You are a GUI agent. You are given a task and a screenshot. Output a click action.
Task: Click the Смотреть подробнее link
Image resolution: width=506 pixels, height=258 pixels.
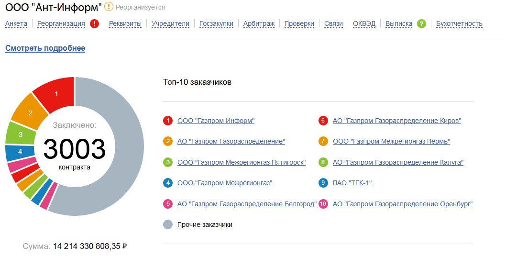coord(45,48)
